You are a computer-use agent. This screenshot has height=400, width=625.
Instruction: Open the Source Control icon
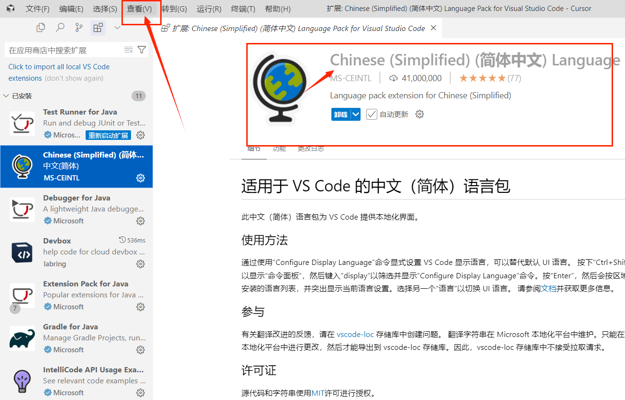pos(79,28)
